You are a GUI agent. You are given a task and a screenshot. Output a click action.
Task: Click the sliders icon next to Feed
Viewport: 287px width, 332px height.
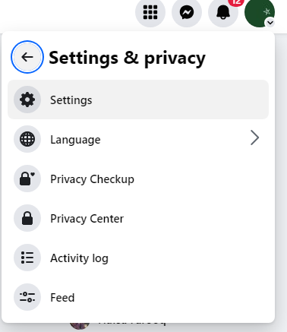tap(27, 297)
